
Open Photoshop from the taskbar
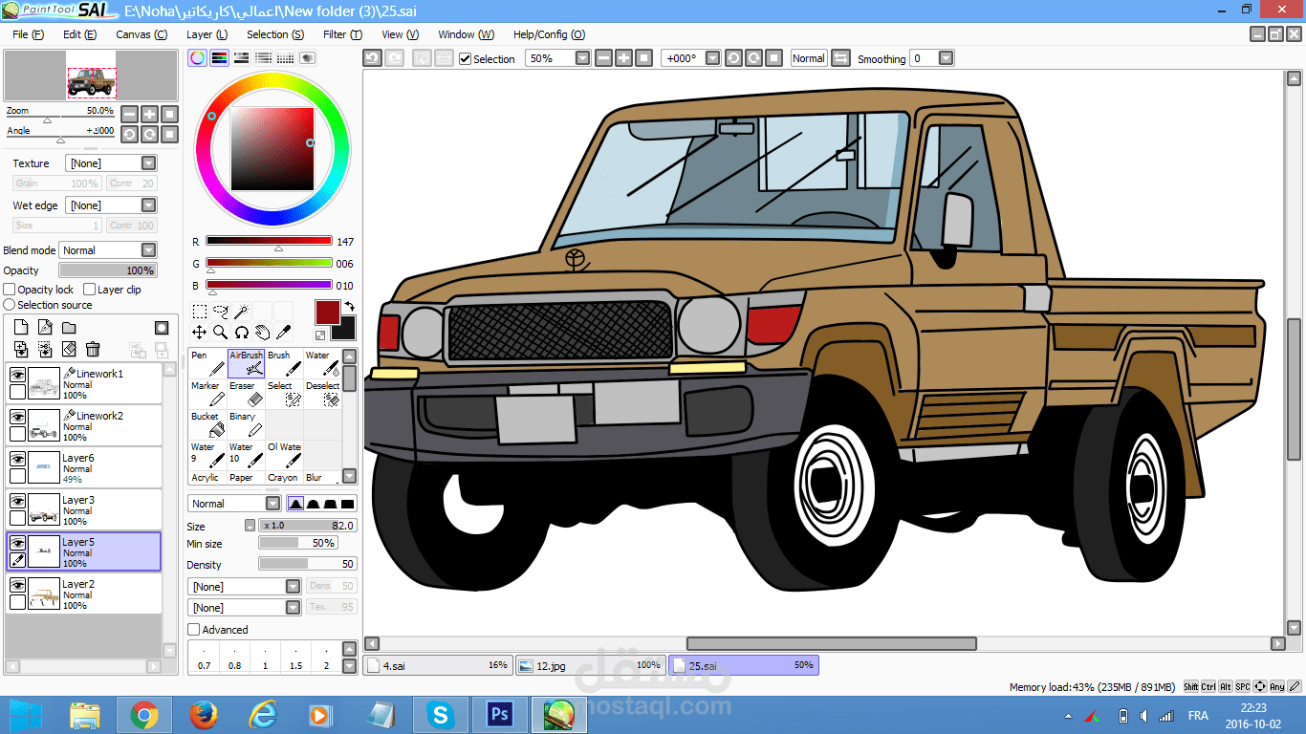tap(499, 715)
